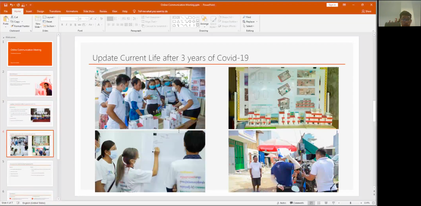Screen dimensions: 421x206
Task: Click the spell check status bar icon
Action: [x=18, y=203]
